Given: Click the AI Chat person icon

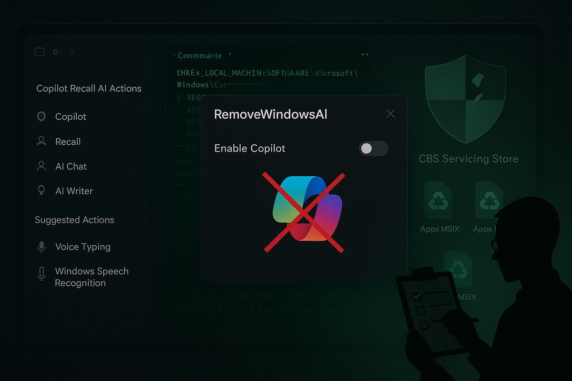Looking at the screenshot, I should coord(41,166).
